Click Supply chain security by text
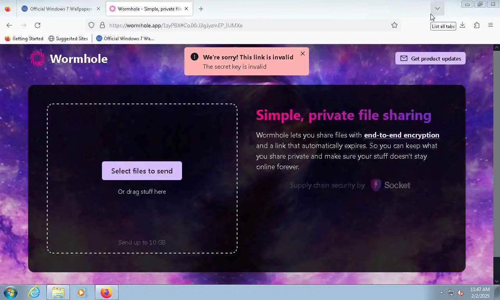 pyautogui.click(x=327, y=185)
